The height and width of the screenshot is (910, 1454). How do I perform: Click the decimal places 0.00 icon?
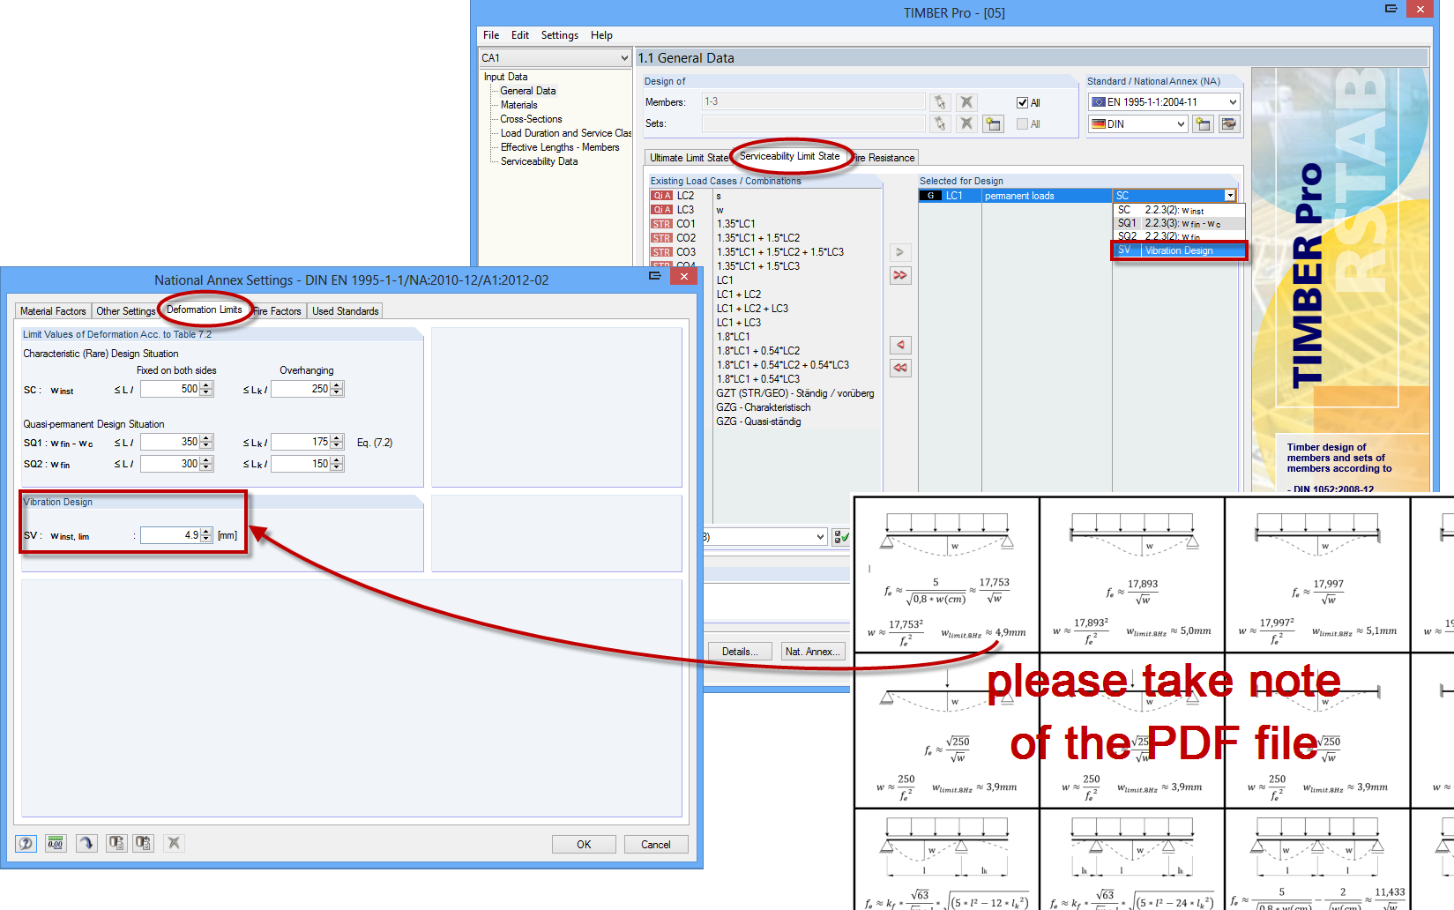pos(56,844)
